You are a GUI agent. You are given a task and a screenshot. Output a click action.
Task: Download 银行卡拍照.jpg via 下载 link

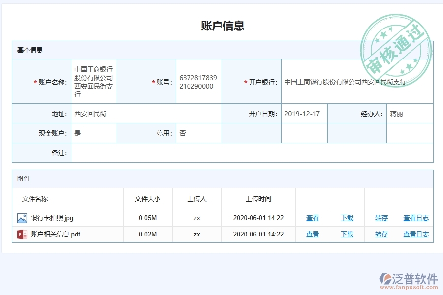(347, 218)
